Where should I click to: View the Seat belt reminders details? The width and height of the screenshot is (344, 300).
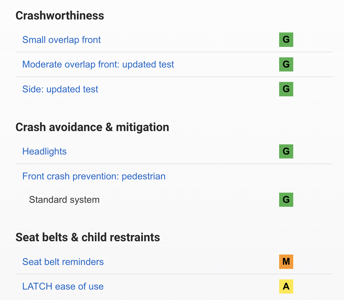(x=63, y=262)
